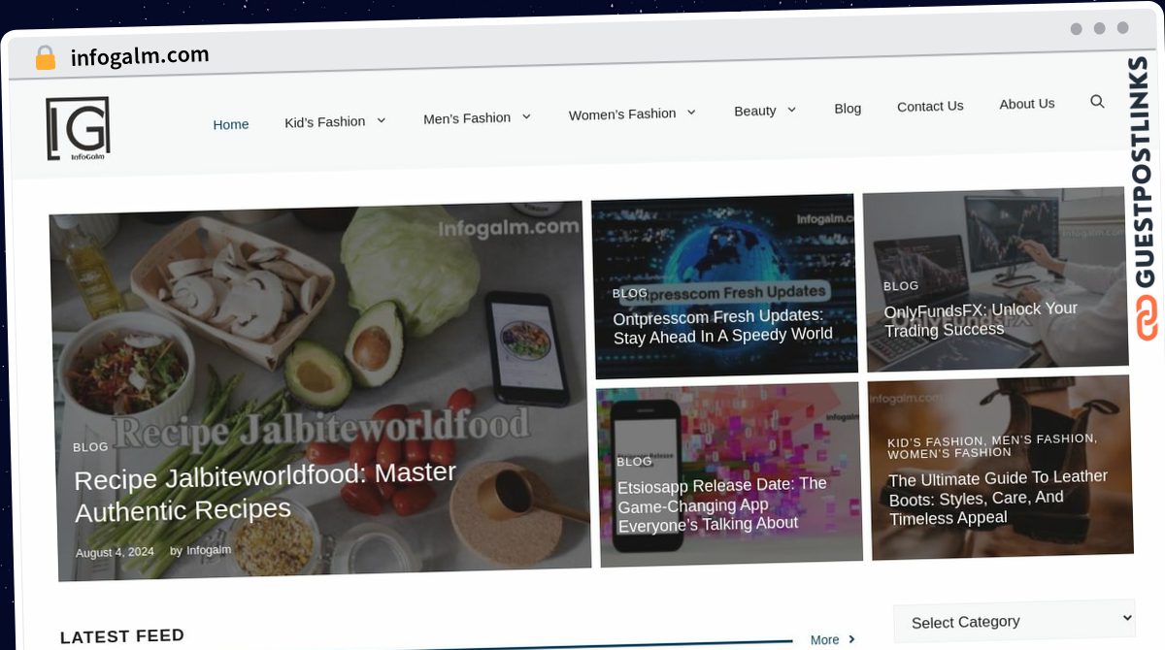The height and width of the screenshot is (650, 1165).
Task: Click the August 4, 2024 date
Action: click(115, 552)
